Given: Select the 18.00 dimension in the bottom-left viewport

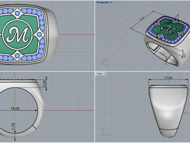Looking at the screenshot, I should (x=15, y=108).
